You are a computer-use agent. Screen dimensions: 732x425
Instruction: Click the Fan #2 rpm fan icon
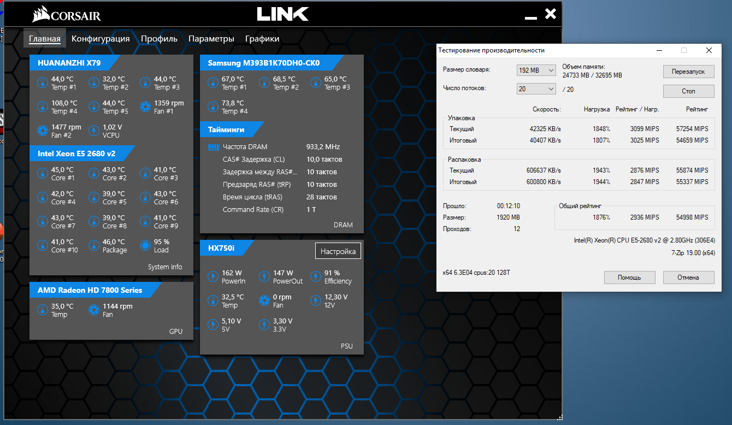click(42, 131)
